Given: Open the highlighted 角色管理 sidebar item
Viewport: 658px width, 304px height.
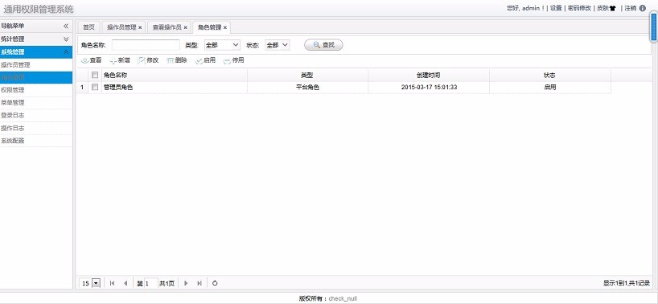Looking at the screenshot, I should point(36,77).
